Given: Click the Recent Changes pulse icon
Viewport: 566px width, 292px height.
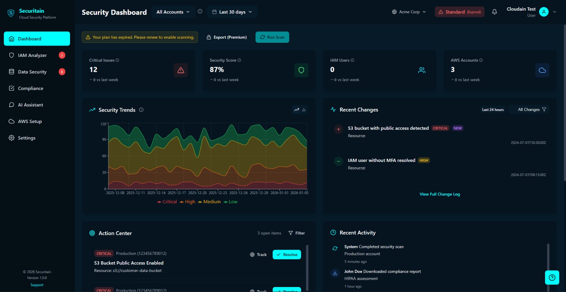Looking at the screenshot, I should click(x=333, y=110).
